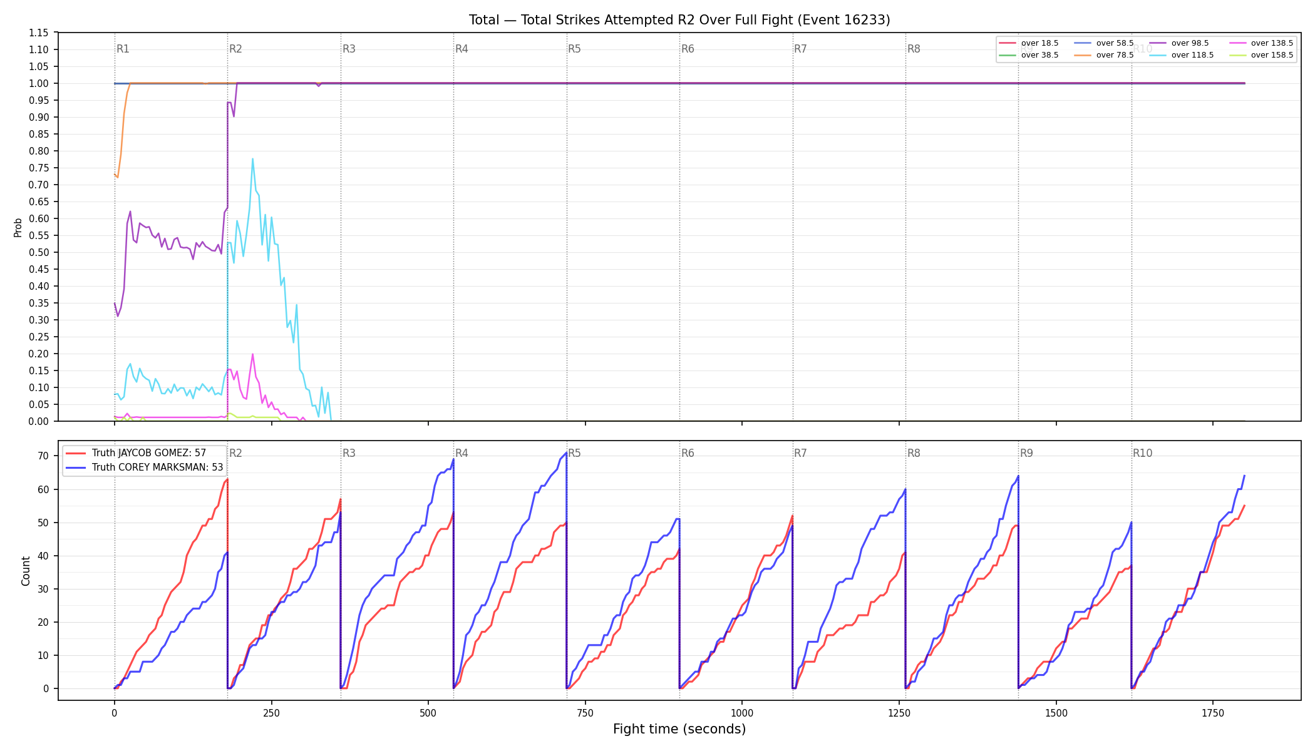
Task: Click the R8 round label in count chart
Action: coord(914,453)
